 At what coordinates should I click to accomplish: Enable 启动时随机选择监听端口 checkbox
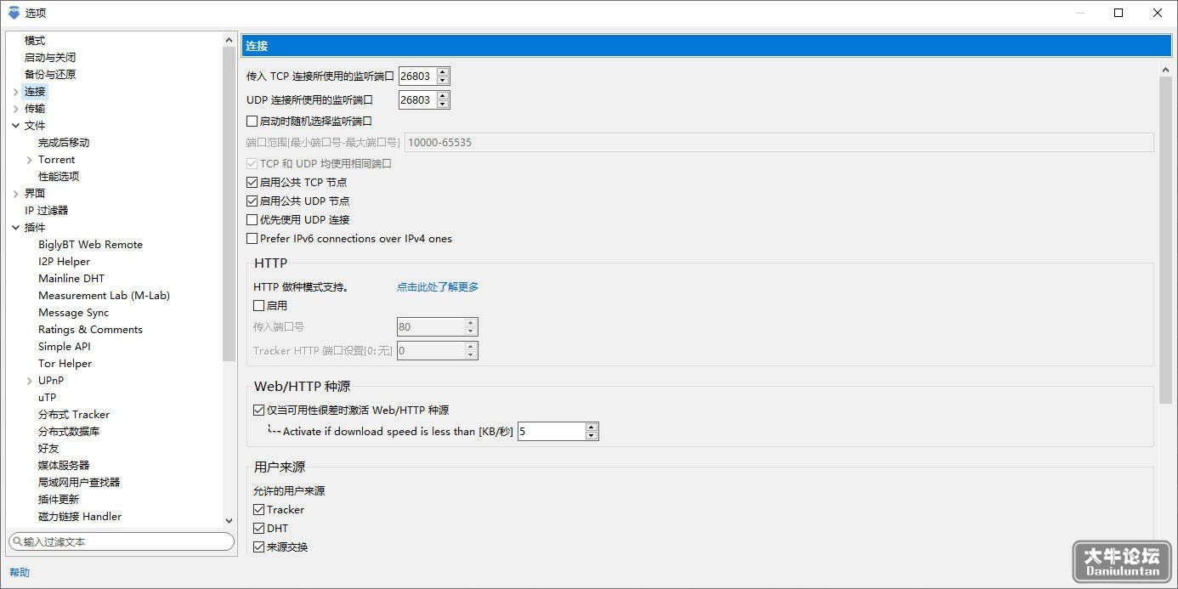(x=252, y=122)
